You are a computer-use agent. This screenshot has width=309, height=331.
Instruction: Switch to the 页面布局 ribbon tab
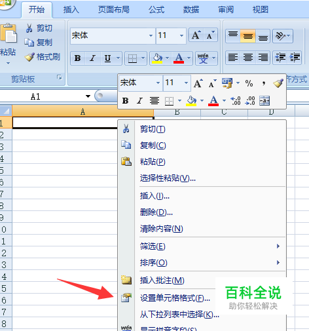coord(114,10)
